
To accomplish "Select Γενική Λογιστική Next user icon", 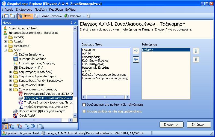I will 5,28.
